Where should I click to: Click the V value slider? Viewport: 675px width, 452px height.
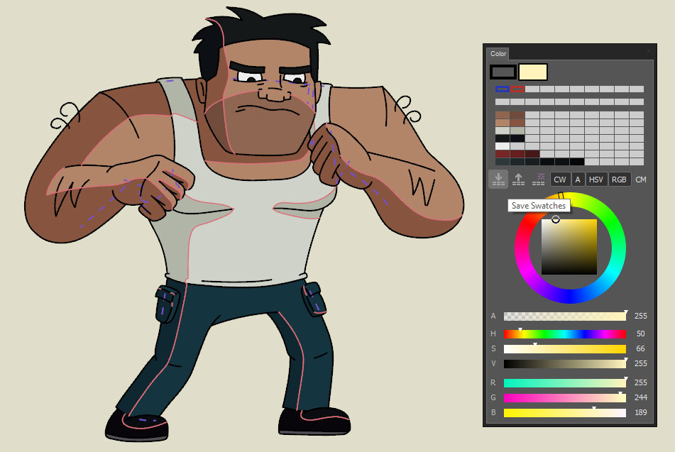[565, 364]
